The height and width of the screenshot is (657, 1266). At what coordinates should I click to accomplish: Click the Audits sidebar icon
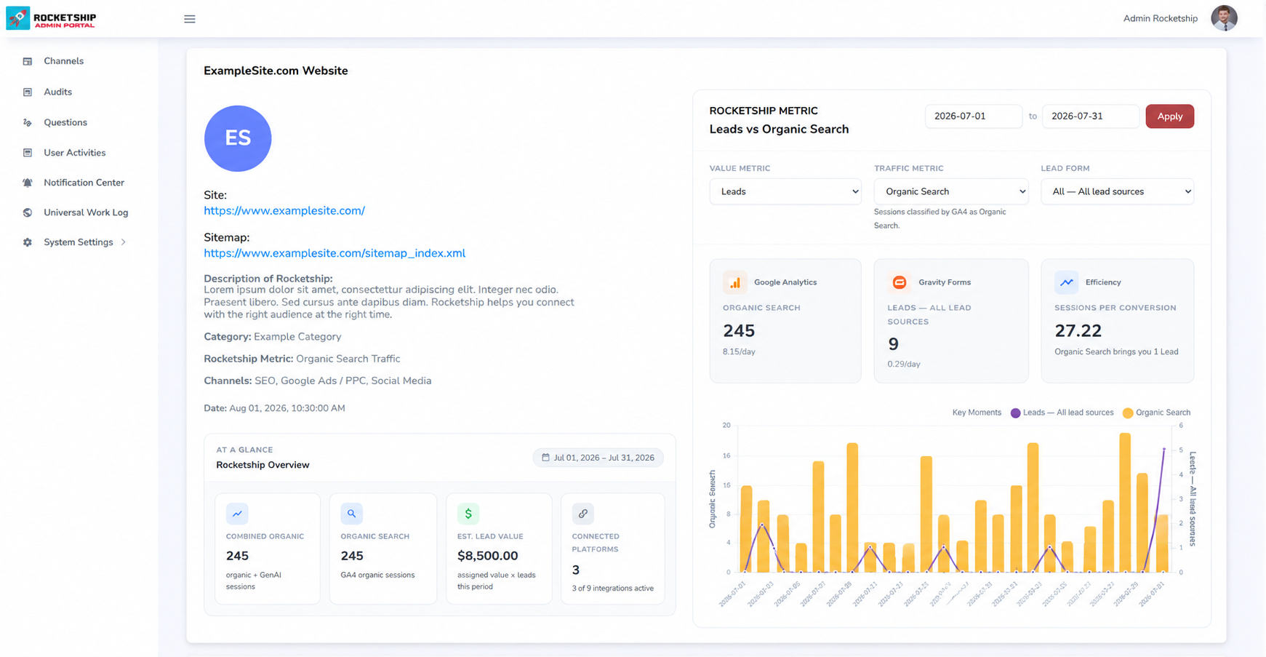[28, 92]
